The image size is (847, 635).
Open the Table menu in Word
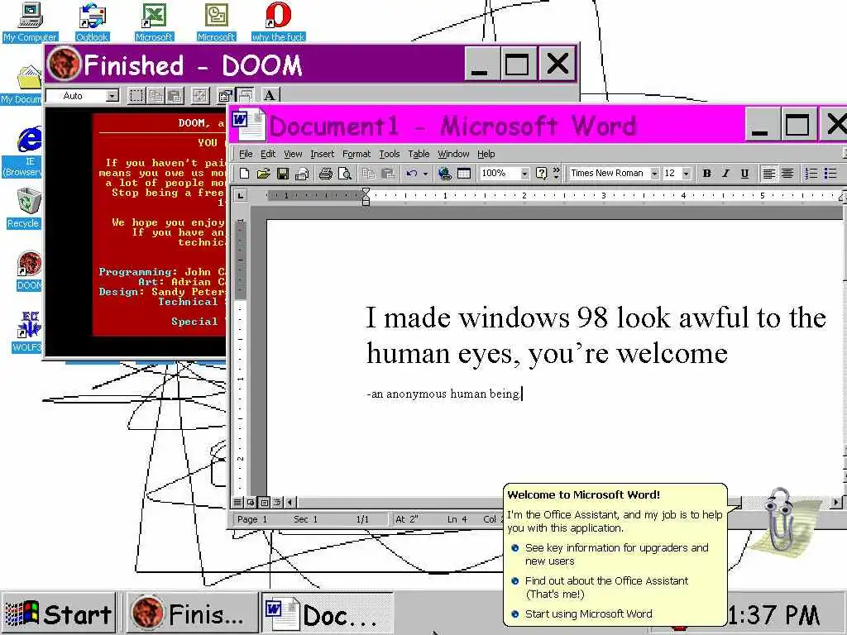[x=419, y=154]
